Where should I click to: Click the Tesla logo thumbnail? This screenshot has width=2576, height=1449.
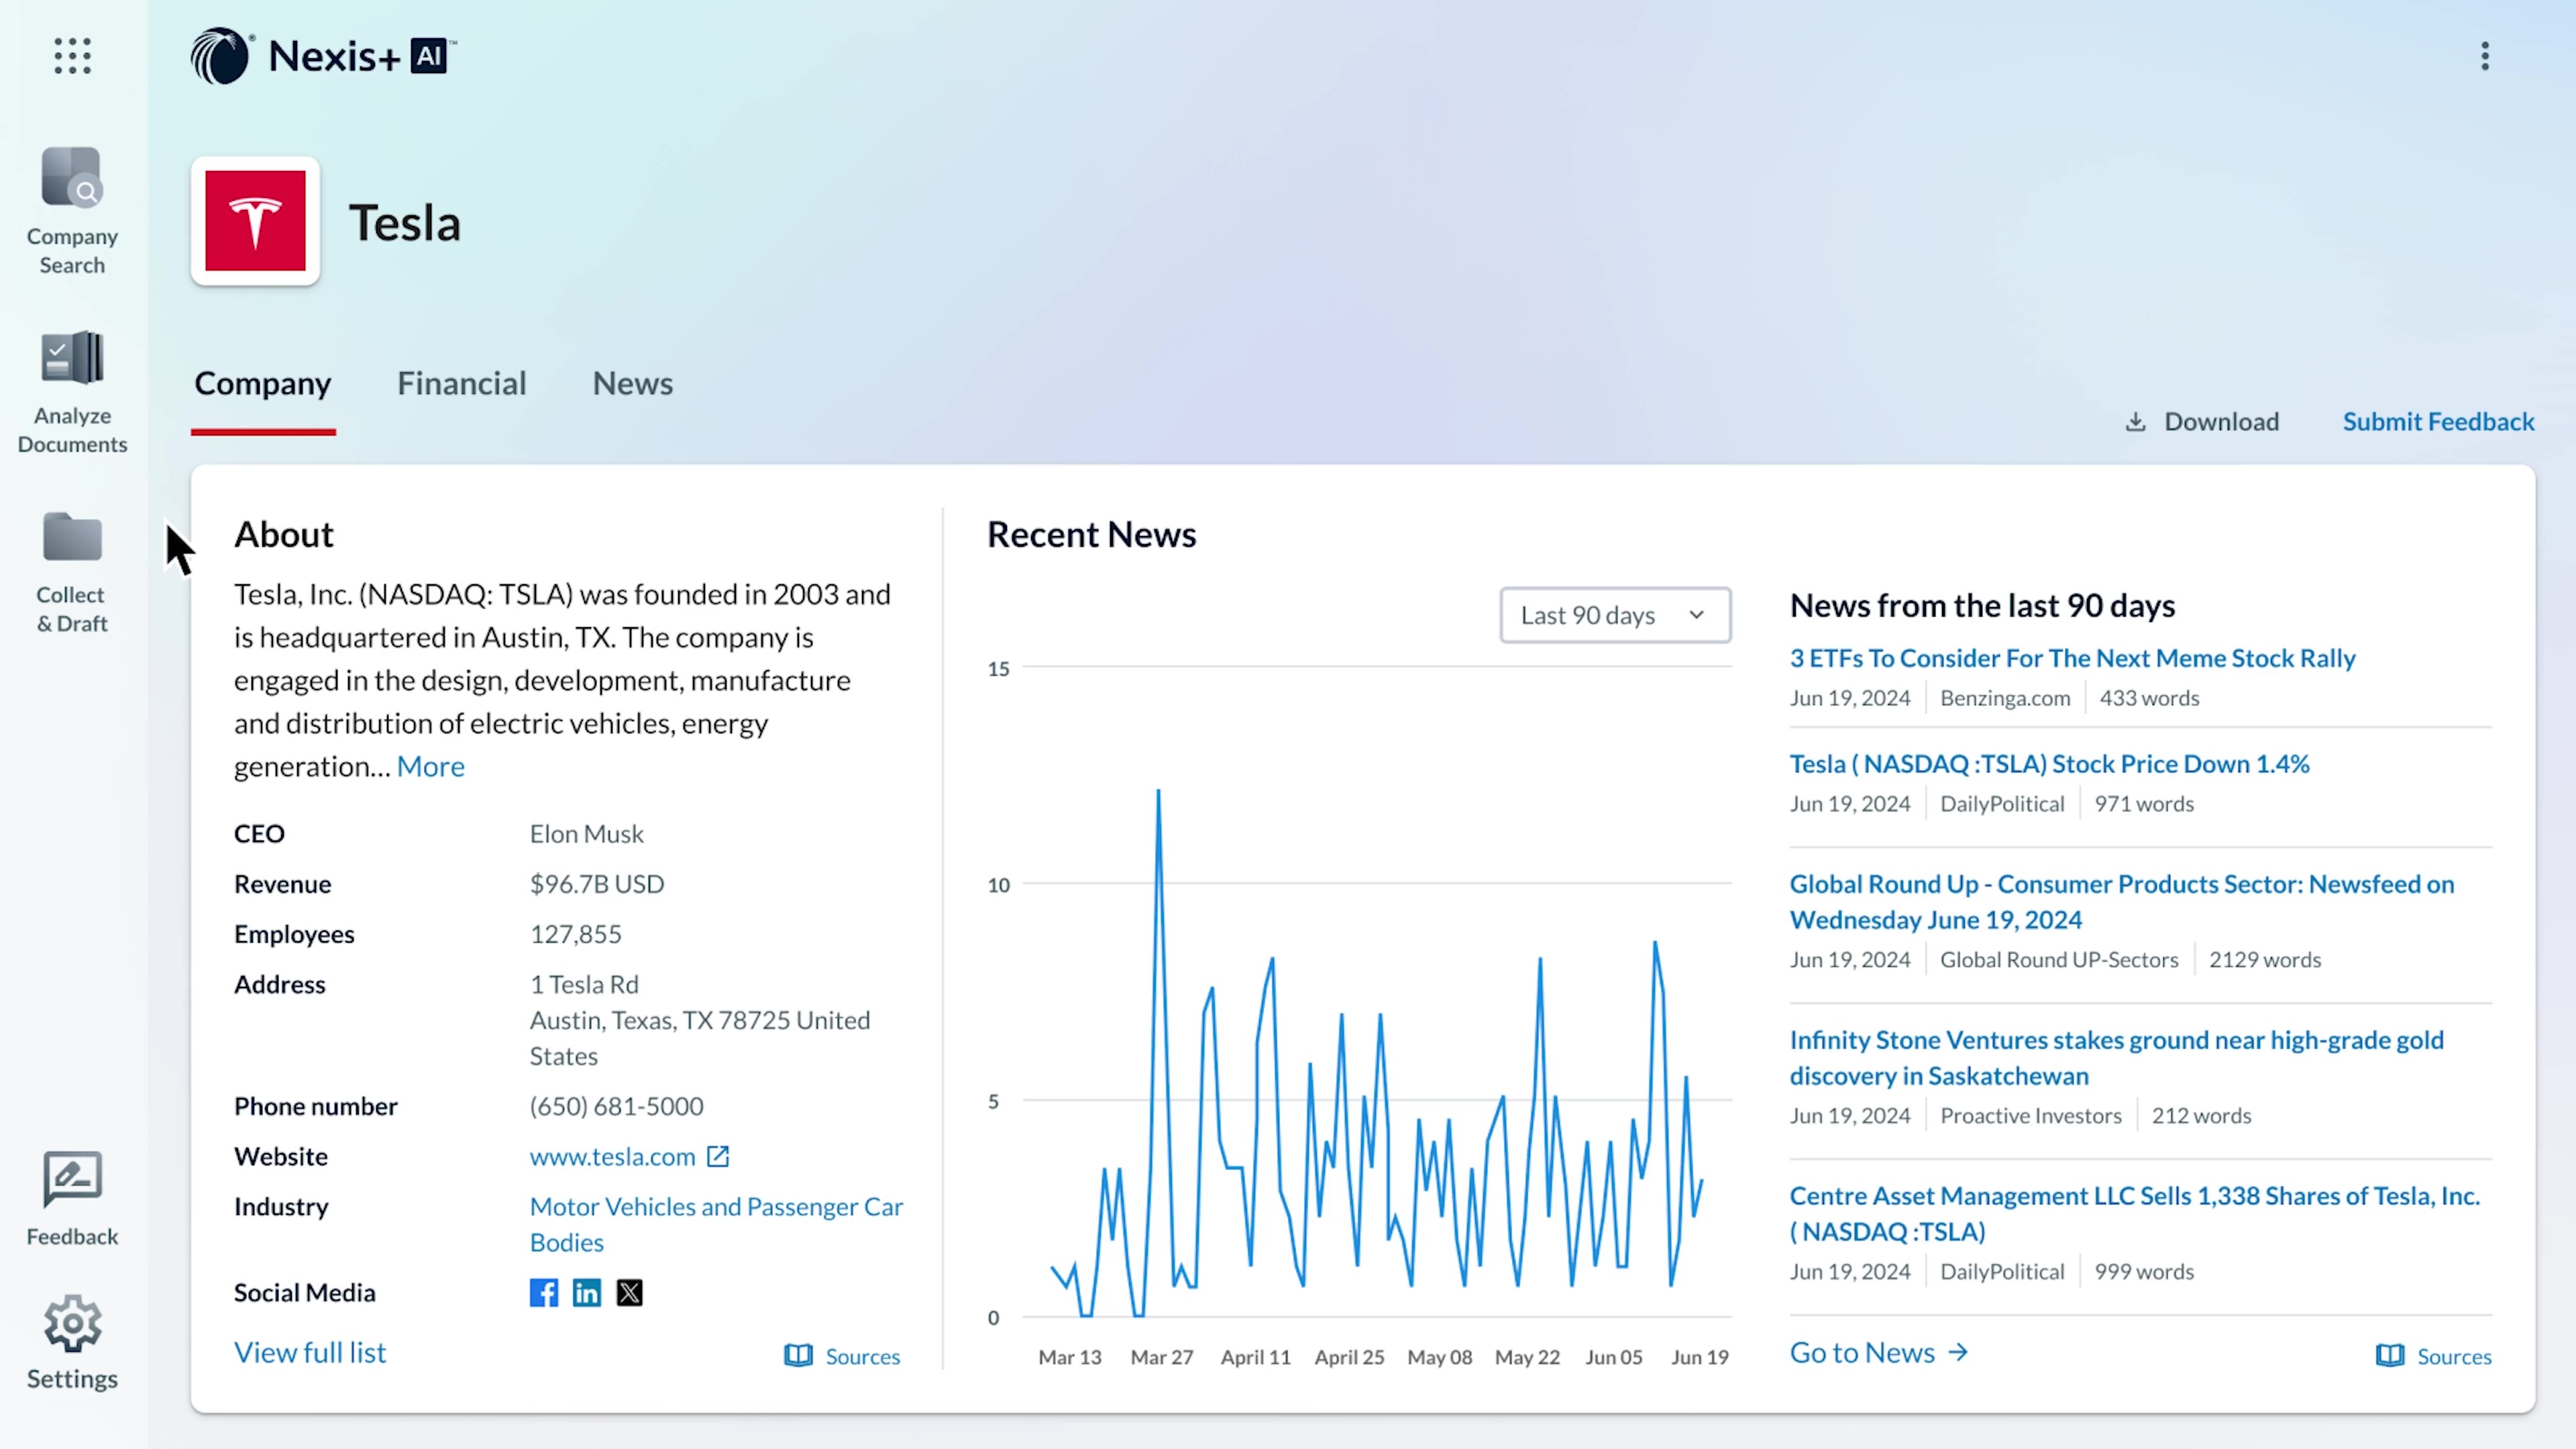255,221
